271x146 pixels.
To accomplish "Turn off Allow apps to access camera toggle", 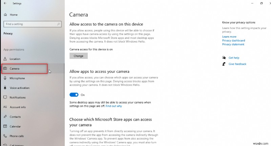I will coord(74,95).
